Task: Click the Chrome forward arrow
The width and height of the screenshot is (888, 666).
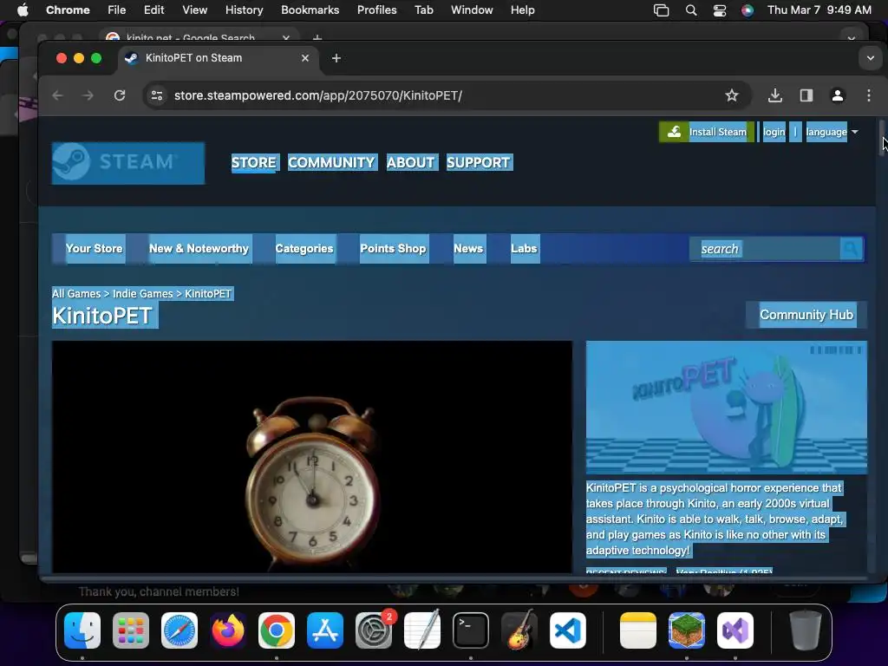Action: click(x=88, y=95)
